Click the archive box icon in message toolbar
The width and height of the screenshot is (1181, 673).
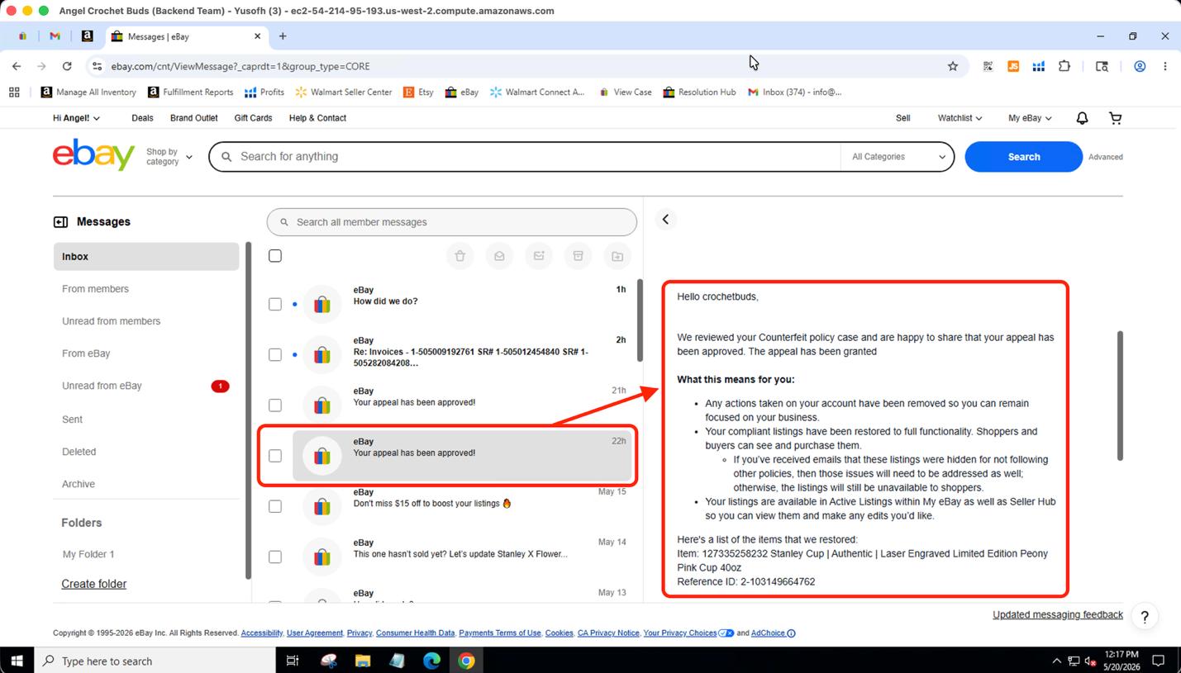click(x=579, y=256)
